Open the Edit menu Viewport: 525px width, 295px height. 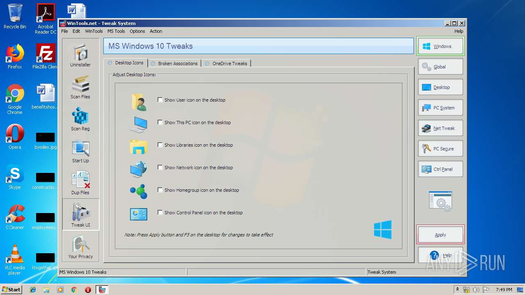[x=76, y=31]
